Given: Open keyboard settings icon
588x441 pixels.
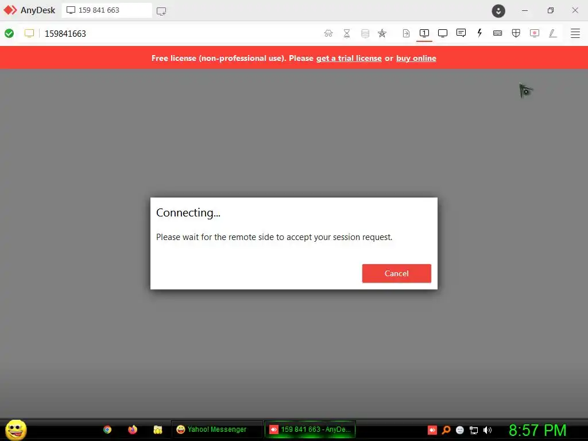Looking at the screenshot, I should [x=498, y=33].
